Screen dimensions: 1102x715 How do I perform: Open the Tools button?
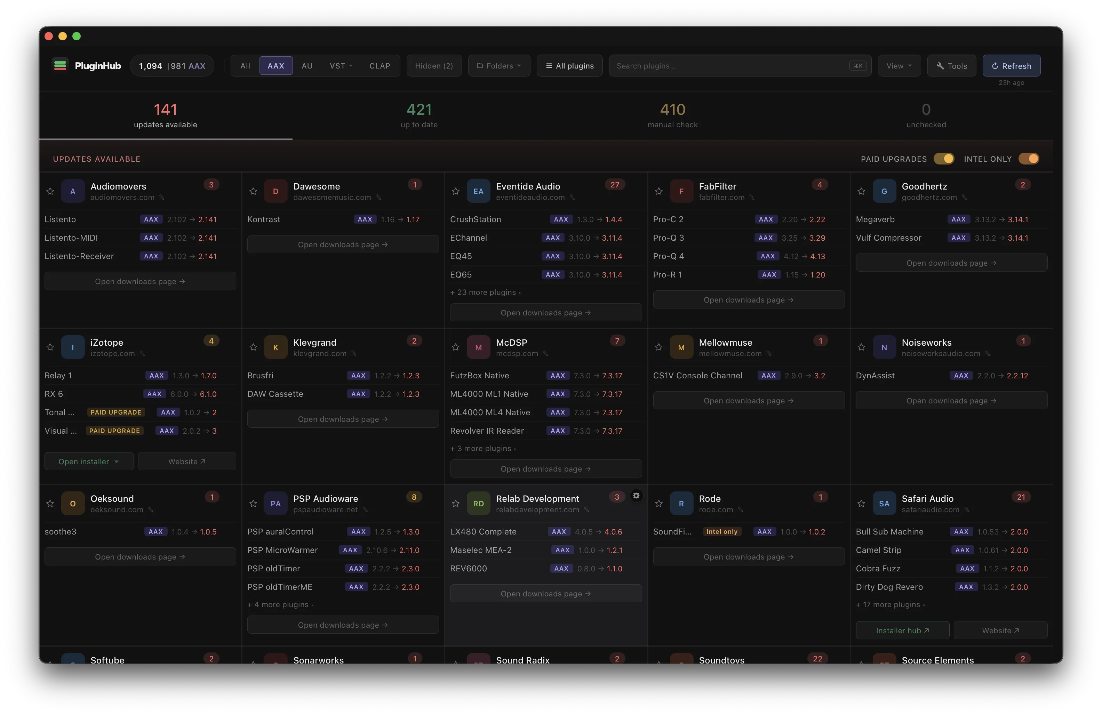pyautogui.click(x=951, y=66)
